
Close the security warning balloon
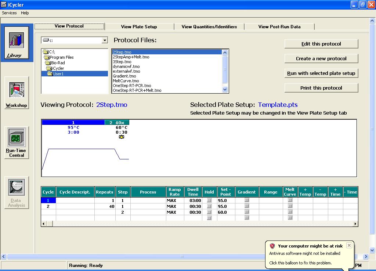pos(349,245)
